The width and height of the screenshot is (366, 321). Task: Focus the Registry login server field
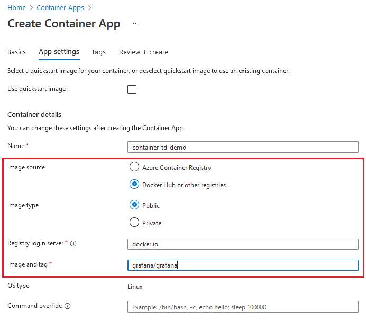click(x=243, y=244)
